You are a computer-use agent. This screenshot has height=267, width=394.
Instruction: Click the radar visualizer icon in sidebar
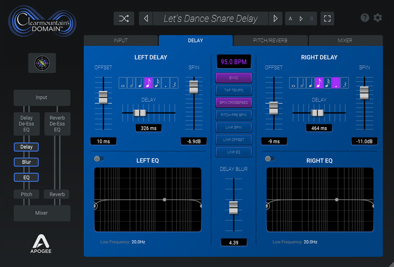pyautogui.click(x=42, y=63)
